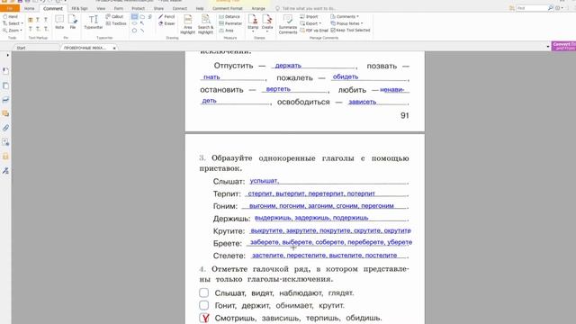Switch to the Start document tab
Screen dimensions: 576x324
pyautogui.click(x=21, y=48)
